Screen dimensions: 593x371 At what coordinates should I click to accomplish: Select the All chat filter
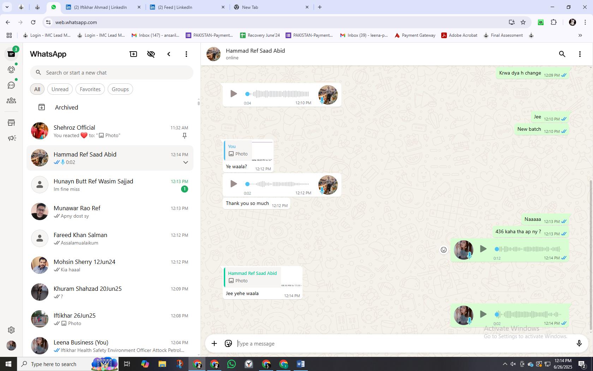pyautogui.click(x=37, y=89)
